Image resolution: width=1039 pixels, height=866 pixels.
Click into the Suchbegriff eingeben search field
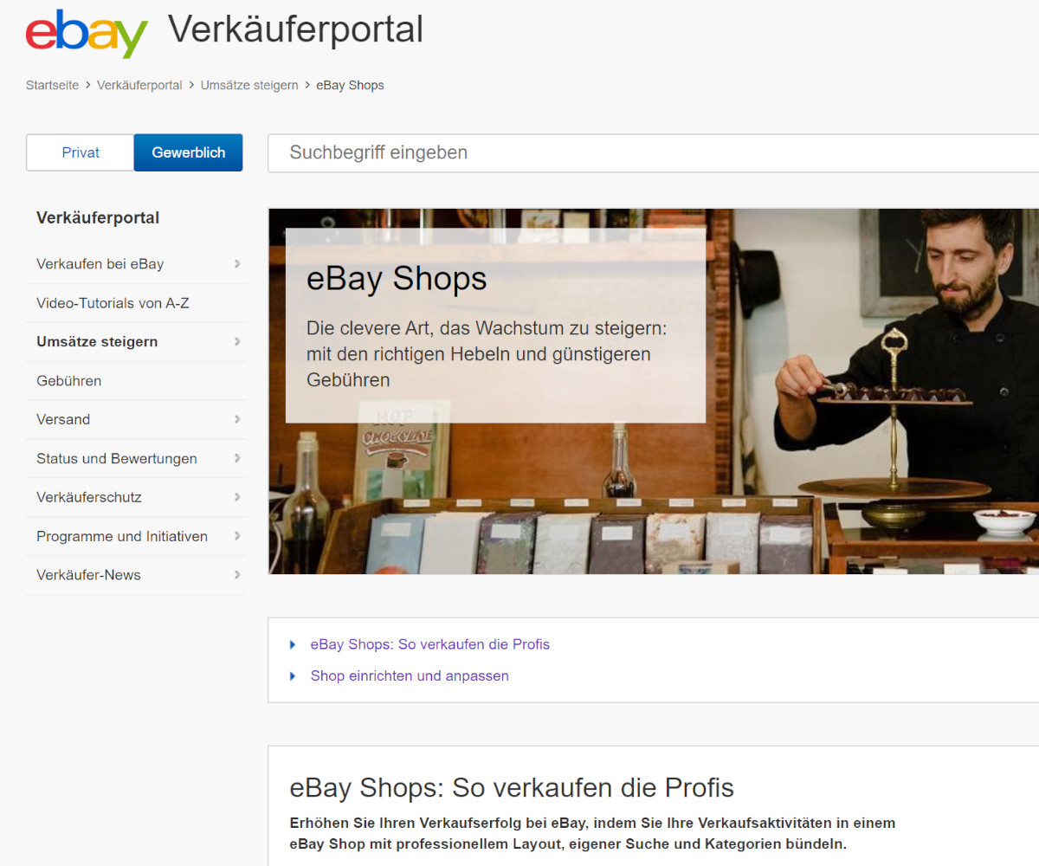(654, 153)
